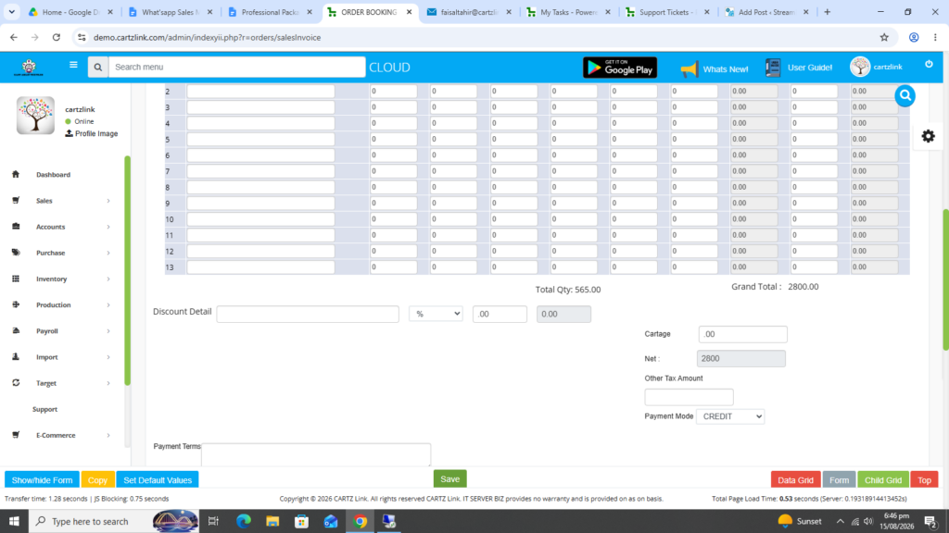Click the red Top button
Screen dimensions: 949x533
924,480
